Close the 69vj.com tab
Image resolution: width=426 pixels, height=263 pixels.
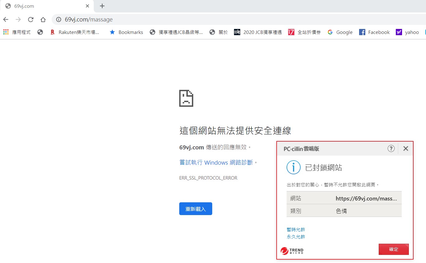click(x=87, y=6)
